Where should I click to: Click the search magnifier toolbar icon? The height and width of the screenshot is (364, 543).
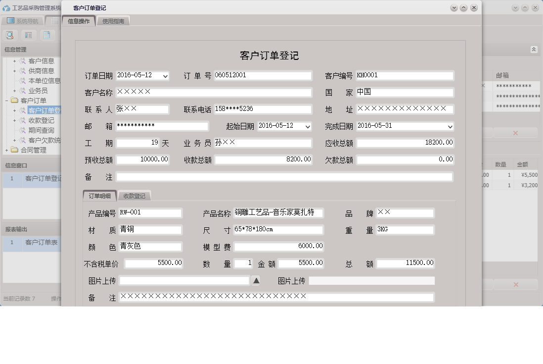[x=10, y=35]
